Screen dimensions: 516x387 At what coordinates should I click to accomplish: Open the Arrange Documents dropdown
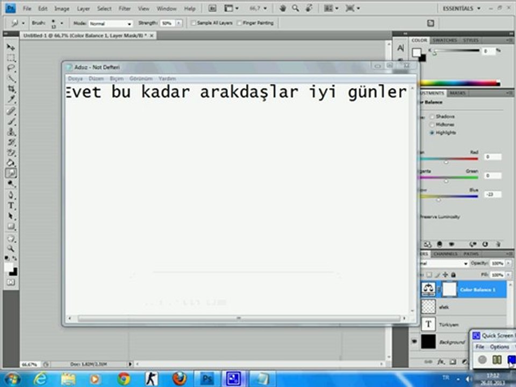pos(331,8)
